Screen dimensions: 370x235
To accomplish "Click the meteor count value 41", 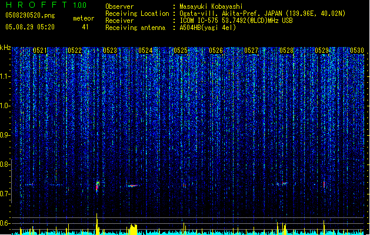I will click(85, 27).
